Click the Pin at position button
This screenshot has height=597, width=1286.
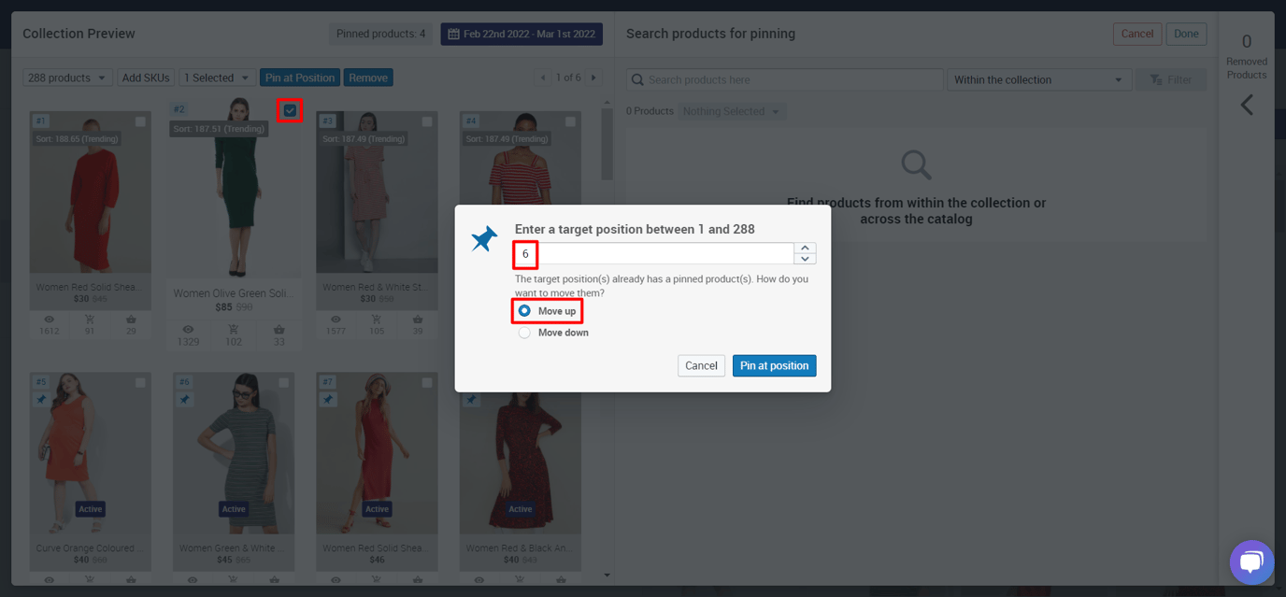(x=774, y=365)
